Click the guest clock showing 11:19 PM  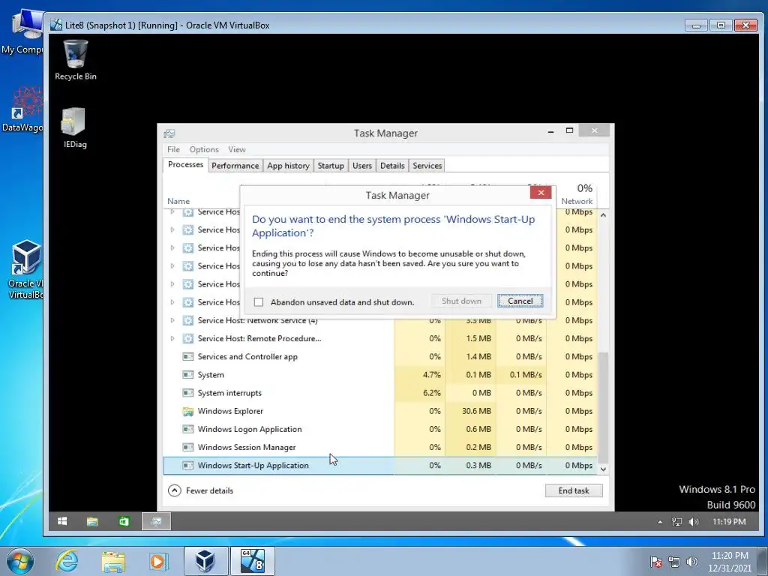729,522
